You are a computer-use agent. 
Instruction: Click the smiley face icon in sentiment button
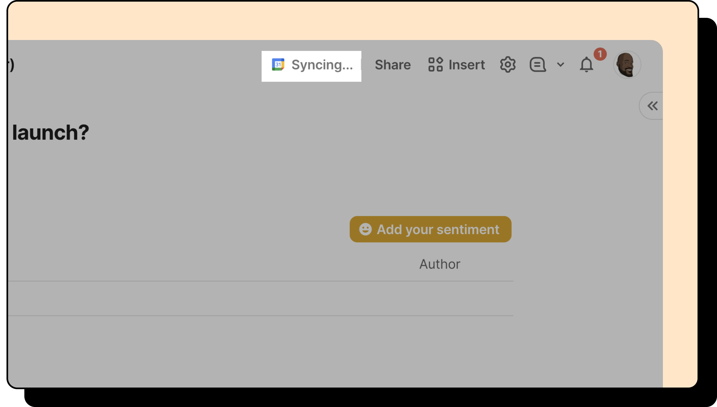coord(365,229)
